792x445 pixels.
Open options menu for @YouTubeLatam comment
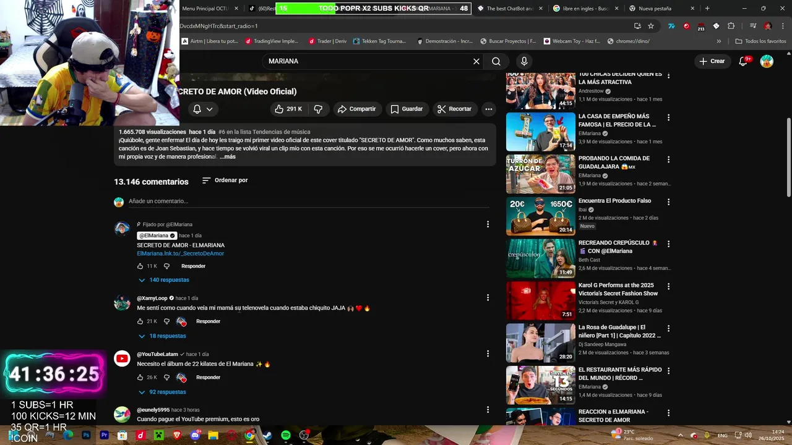point(488,354)
